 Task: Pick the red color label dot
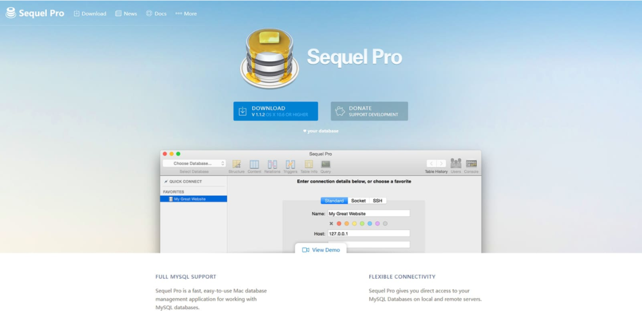(x=339, y=224)
